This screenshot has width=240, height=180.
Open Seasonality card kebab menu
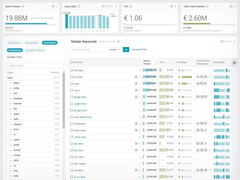coord(116,6)
